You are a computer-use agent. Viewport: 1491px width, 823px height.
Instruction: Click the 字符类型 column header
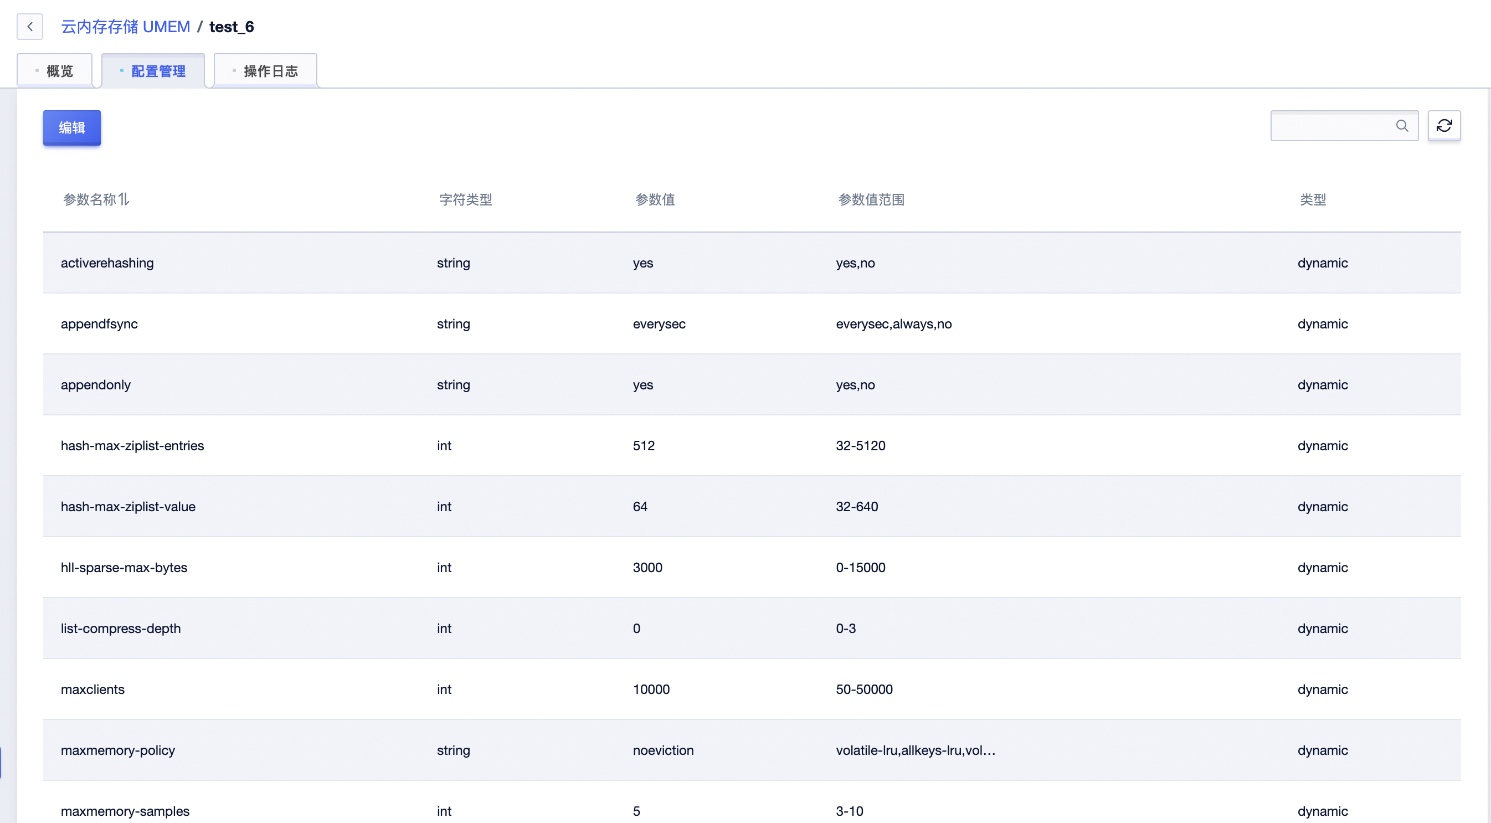point(465,200)
